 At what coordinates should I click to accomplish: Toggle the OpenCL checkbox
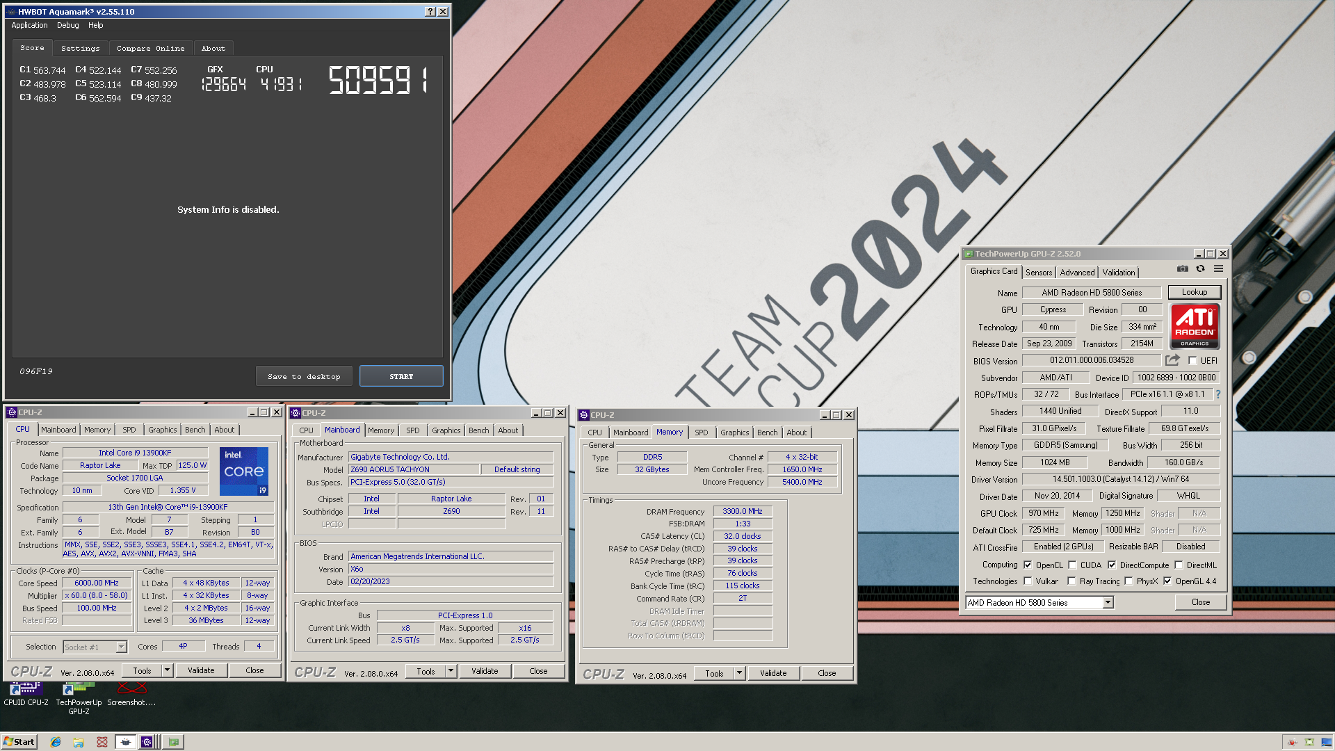[1028, 565]
